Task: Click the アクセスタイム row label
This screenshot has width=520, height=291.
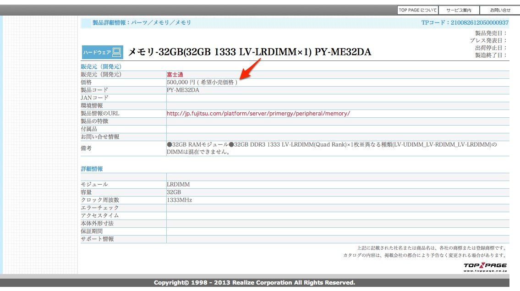Action: click(x=100, y=216)
